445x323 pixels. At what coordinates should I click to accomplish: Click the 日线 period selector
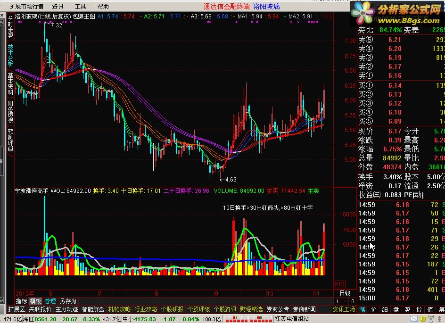pos(345,293)
